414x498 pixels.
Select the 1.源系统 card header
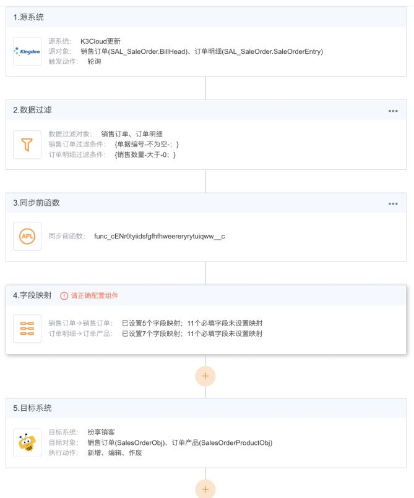click(29, 17)
